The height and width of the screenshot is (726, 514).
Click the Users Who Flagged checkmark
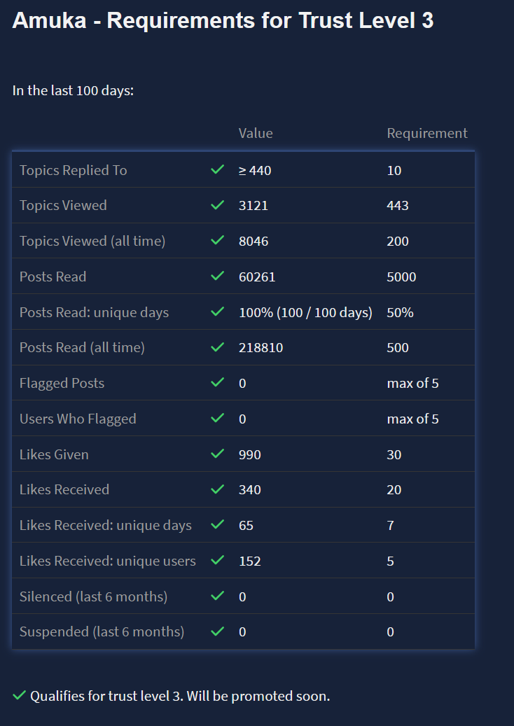pyautogui.click(x=217, y=419)
